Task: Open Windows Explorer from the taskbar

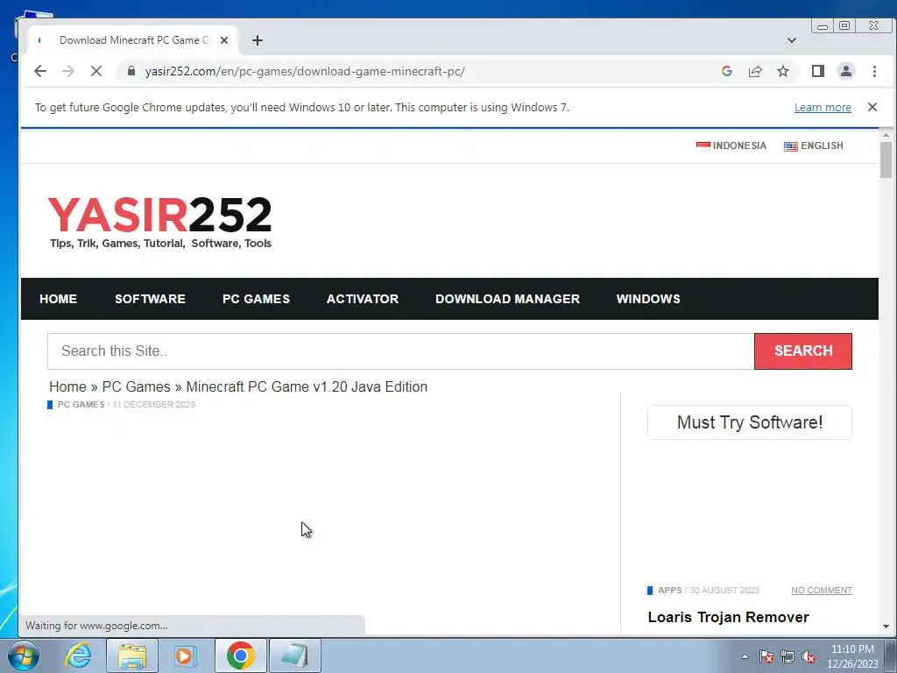Action: click(132, 655)
